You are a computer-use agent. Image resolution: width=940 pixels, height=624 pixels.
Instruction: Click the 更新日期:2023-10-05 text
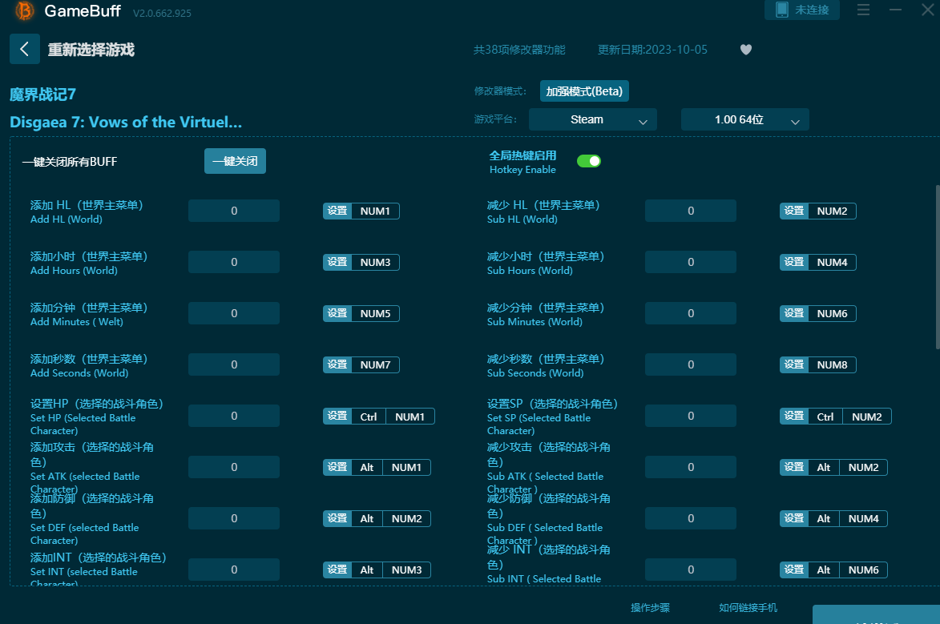click(x=652, y=50)
